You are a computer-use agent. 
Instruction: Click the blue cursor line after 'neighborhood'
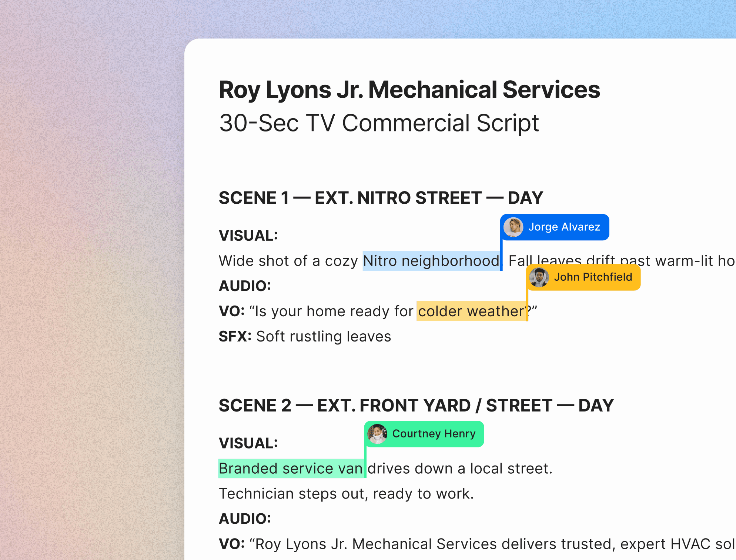click(x=501, y=256)
